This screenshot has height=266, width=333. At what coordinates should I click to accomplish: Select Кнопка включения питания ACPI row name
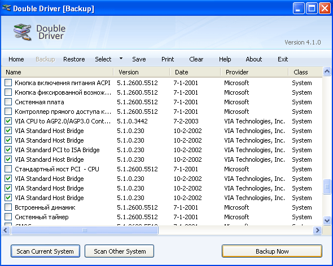pos(63,83)
